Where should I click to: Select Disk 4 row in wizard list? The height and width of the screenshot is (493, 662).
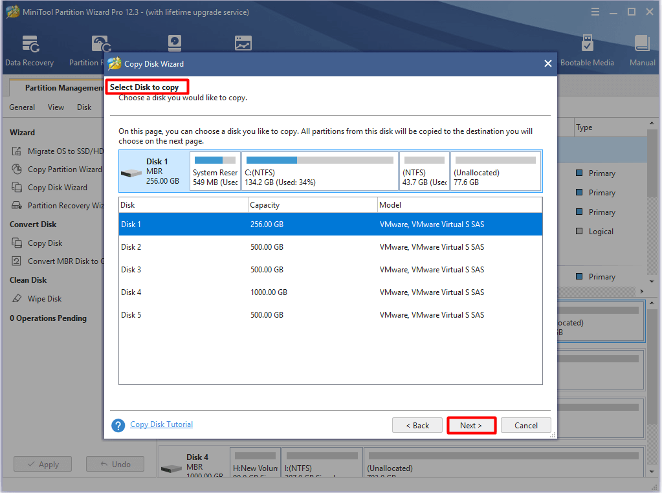point(331,292)
